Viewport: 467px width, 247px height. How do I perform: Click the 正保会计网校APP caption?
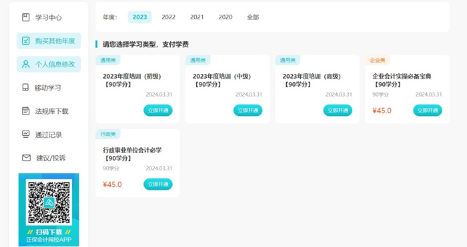pos(49,240)
